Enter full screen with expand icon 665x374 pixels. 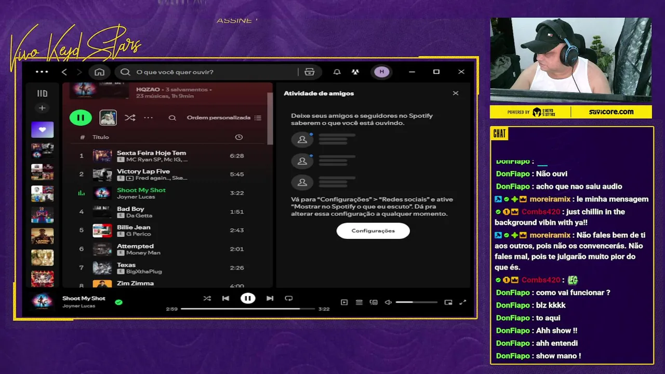coord(463,302)
